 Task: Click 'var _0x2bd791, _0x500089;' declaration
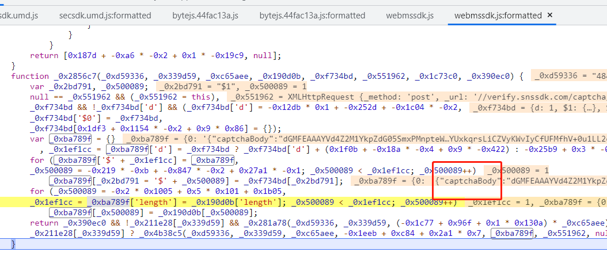(89, 87)
